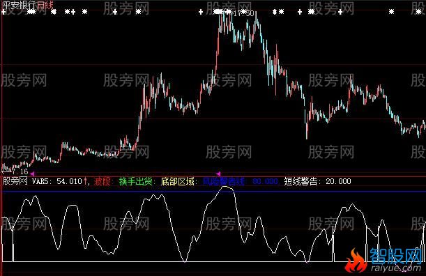Select the 日线 period label
Screen dimensions: 426x276
pos(45,5)
